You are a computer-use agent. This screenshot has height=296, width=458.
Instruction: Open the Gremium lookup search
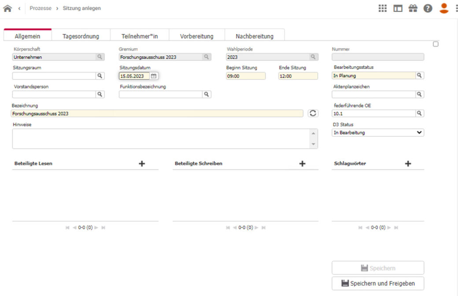click(x=206, y=56)
